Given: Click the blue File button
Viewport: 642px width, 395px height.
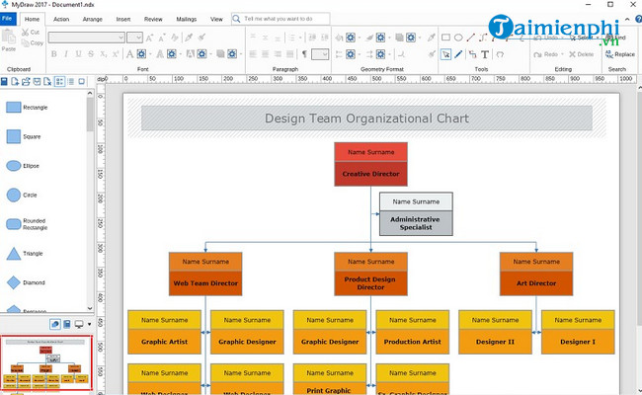Looking at the screenshot, I should pyautogui.click(x=9, y=19).
